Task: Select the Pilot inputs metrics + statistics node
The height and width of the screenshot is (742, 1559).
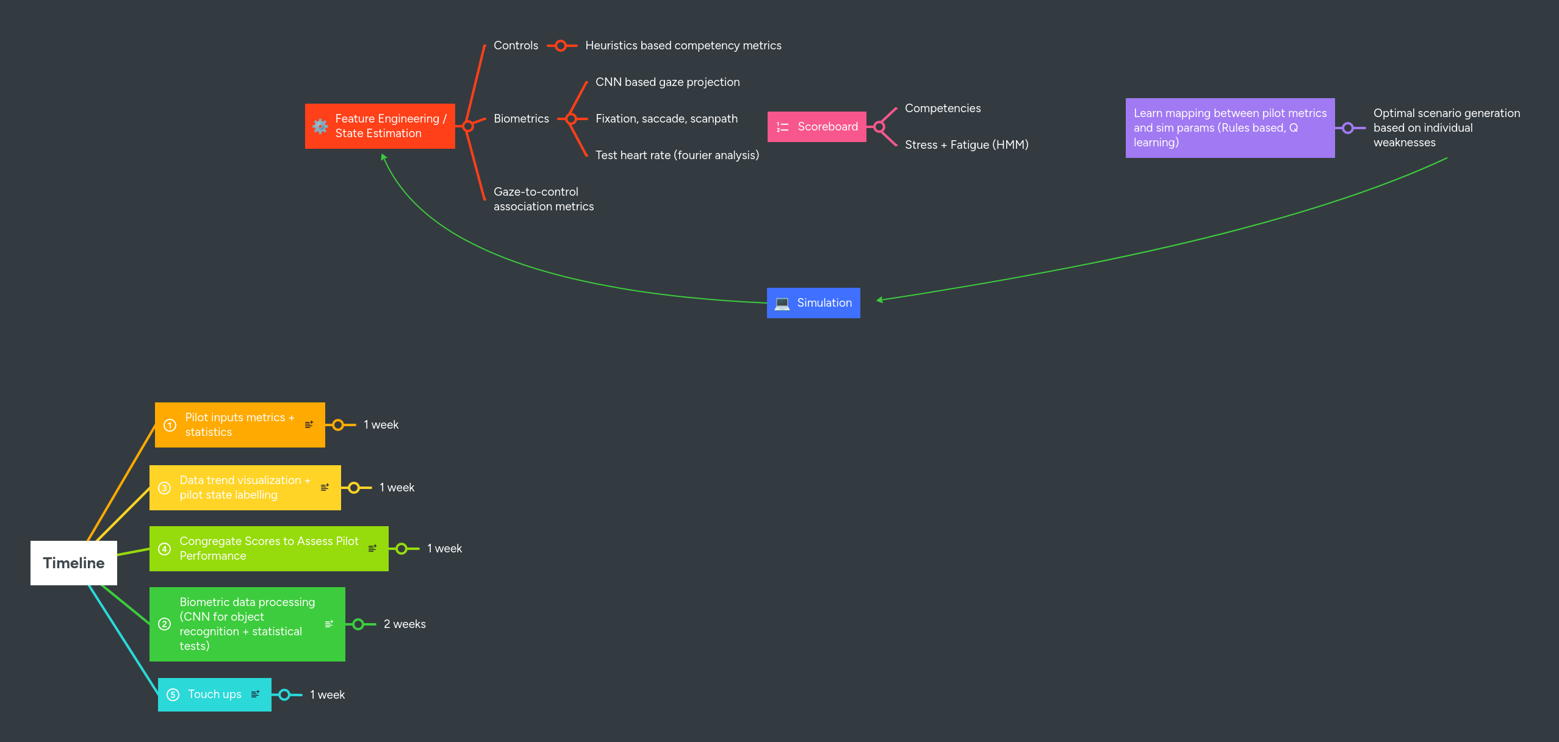Action: coord(240,425)
